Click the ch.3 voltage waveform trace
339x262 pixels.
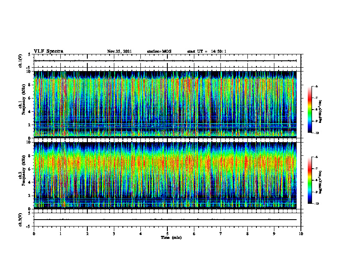point(165,220)
